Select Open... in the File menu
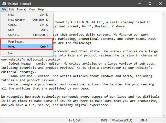This screenshot has width=166, height=123. 27,25
